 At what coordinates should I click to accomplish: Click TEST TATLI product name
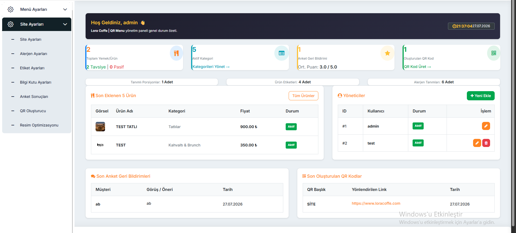pyautogui.click(x=127, y=127)
